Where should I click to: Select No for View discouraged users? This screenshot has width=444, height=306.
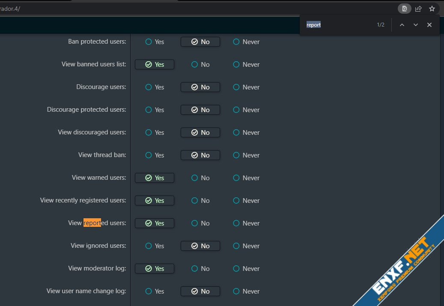pyautogui.click(x=200, y=133)
